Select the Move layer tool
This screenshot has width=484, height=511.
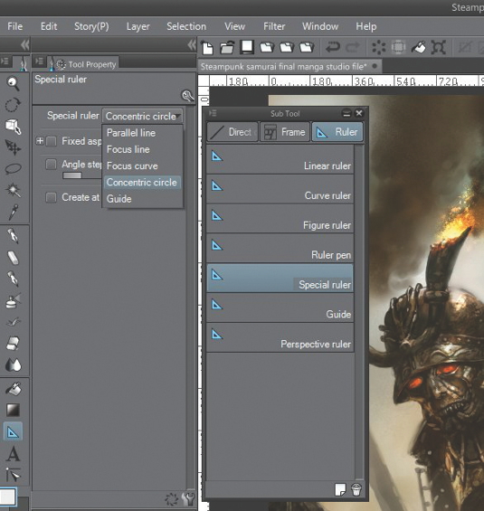pyautogui.click(x=13, y=147)
